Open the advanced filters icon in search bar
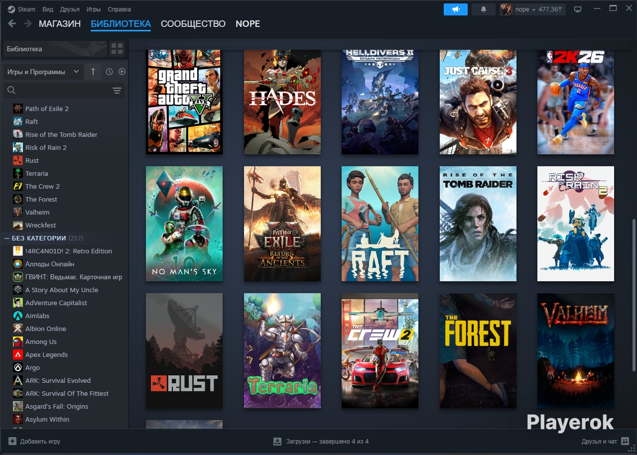The height and width of the screenshot is (455, 637). click(117, 91)
